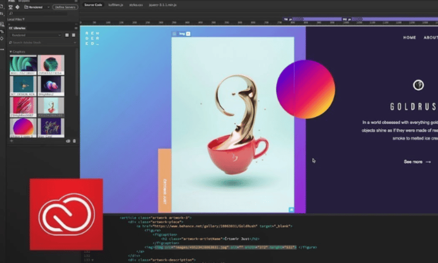Image resolution: width=438 pixels, height=263 pixels.
Task: Click the inspect mode icon in left toolbar
Action: click(2, 25)
